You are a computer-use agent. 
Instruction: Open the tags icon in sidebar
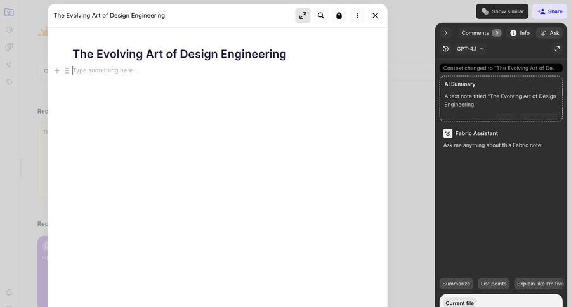click(9, 82)
